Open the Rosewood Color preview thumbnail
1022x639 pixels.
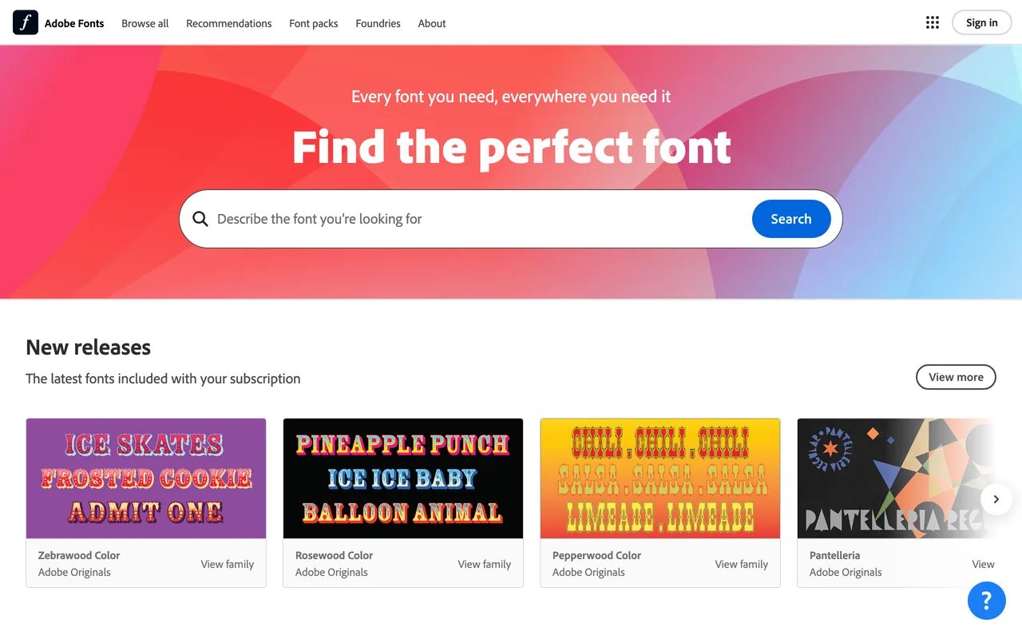pos(403,478)
